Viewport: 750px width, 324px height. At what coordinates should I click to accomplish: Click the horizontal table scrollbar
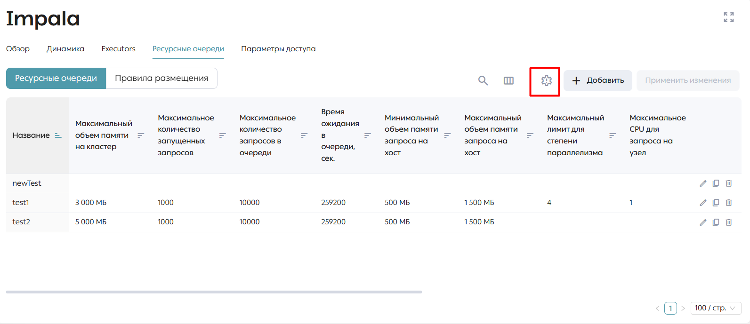coord(214,292)
